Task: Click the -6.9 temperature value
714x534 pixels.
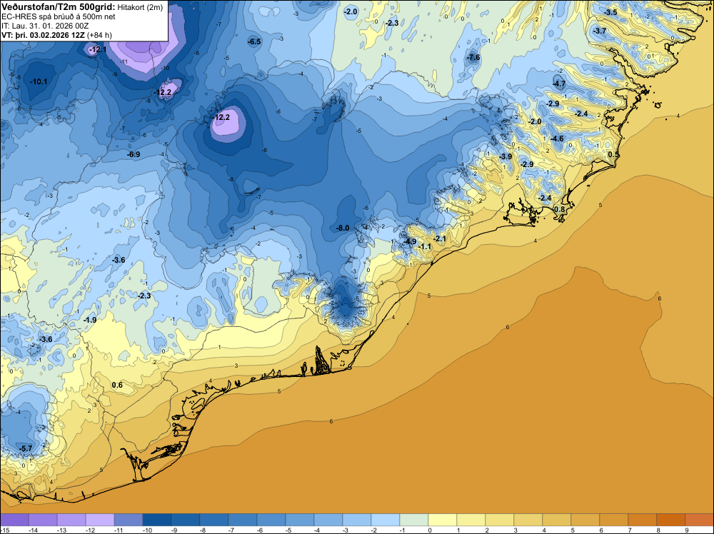Action: (x=134, y=154)
